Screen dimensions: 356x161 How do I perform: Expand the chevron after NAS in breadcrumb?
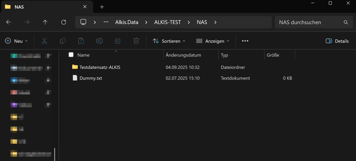(215, 22)
